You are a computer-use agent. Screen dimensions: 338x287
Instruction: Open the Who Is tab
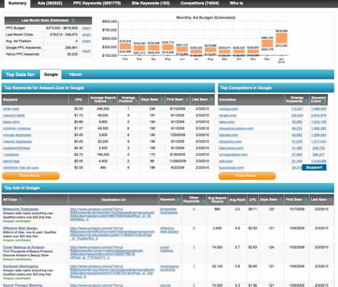pos(236,4)
